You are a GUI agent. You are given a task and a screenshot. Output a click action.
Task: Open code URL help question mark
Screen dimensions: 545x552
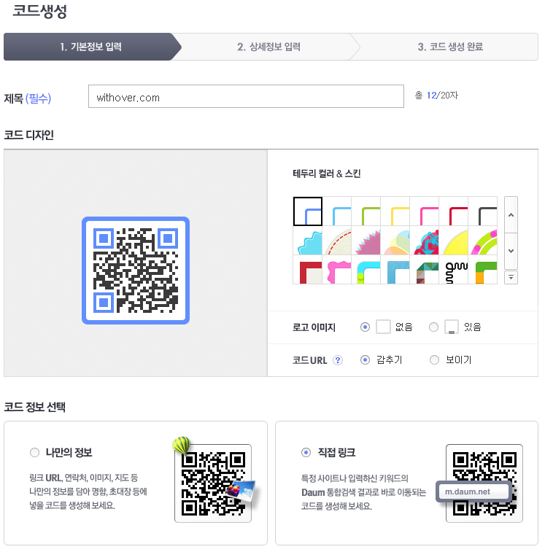click(338, 360)
